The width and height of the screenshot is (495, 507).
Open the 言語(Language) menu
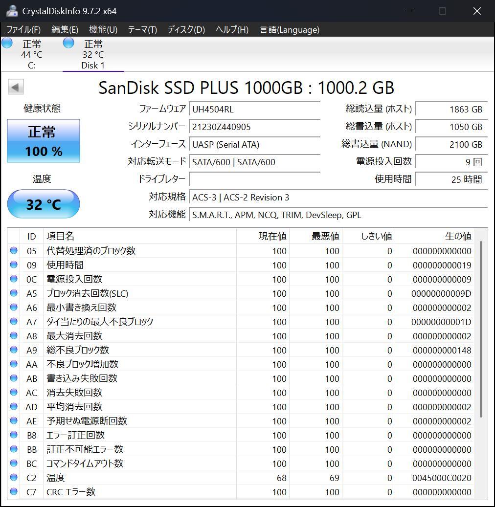[289, 30]
